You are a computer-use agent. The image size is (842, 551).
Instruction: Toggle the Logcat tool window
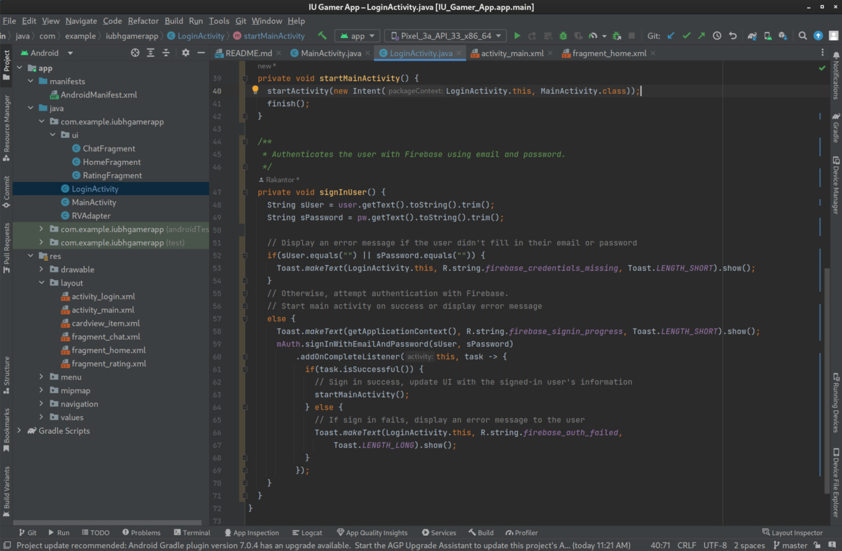tap(307, 533)
